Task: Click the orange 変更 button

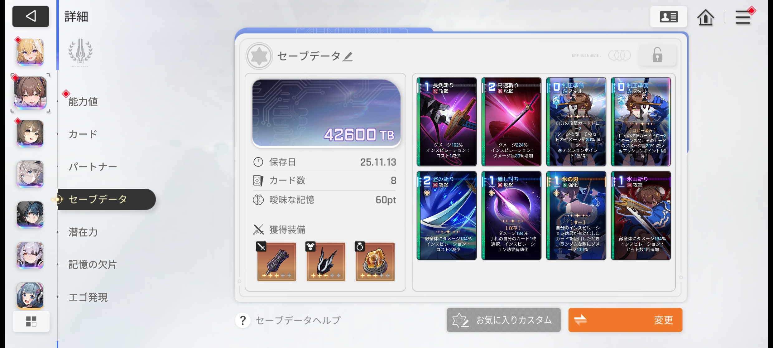Action: [625, 320]
